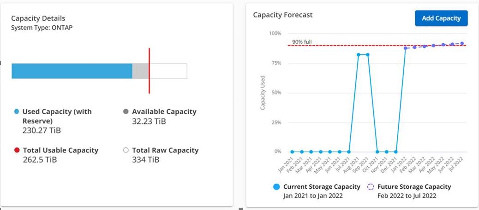Click the Capacity Details heading
This screenshot has width=479, height=210.
click(x=38, y=18)
